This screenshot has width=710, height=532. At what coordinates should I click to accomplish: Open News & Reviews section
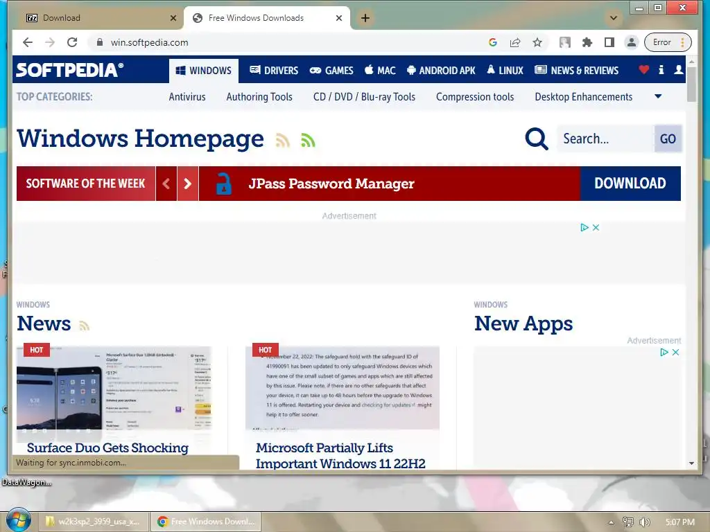(576, 71)
